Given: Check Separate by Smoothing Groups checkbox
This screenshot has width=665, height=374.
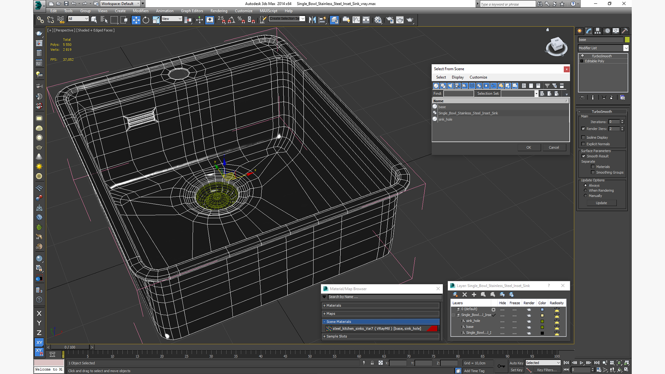Looking at the screenshot, I should tap(593, 172).
